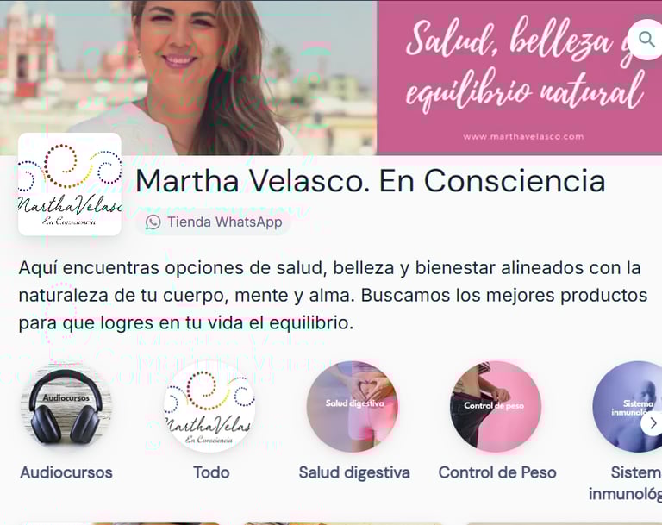Click the Martha Velasco. En Consciencia title
Image resolution: width=662 pixels, height=525 pixels.
coord(371,181)
